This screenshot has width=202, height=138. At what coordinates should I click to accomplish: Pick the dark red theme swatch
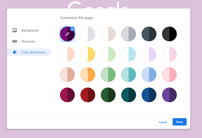point(88,95)
